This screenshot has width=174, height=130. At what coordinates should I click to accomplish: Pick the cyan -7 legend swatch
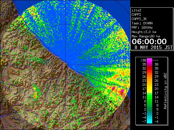coord(150,121)
